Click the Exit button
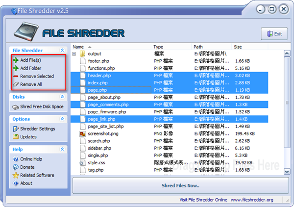 [x=274, y=34]
